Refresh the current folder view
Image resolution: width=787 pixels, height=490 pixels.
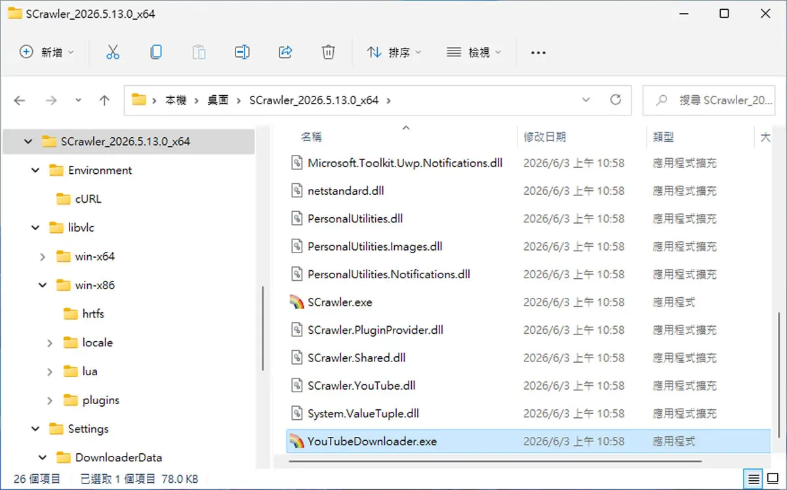pyautogui.click(x=615, y=100)
